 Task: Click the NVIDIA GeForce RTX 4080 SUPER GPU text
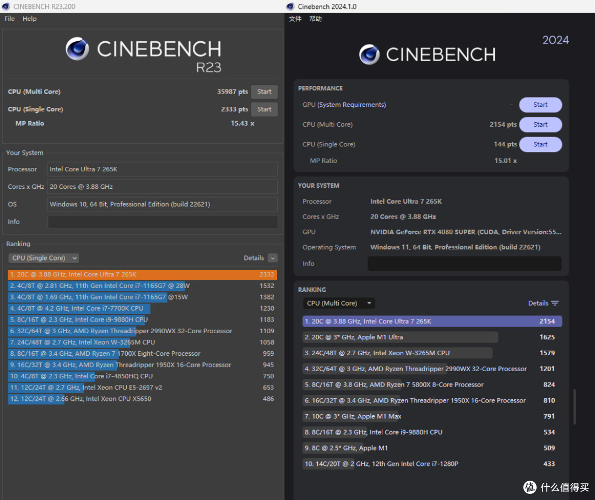point(466,232)
